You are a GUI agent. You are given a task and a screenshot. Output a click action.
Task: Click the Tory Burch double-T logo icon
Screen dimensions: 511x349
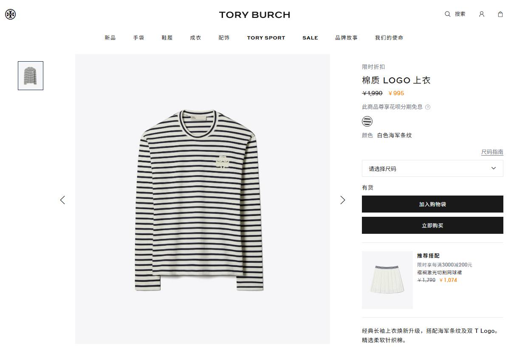point(10,14)
